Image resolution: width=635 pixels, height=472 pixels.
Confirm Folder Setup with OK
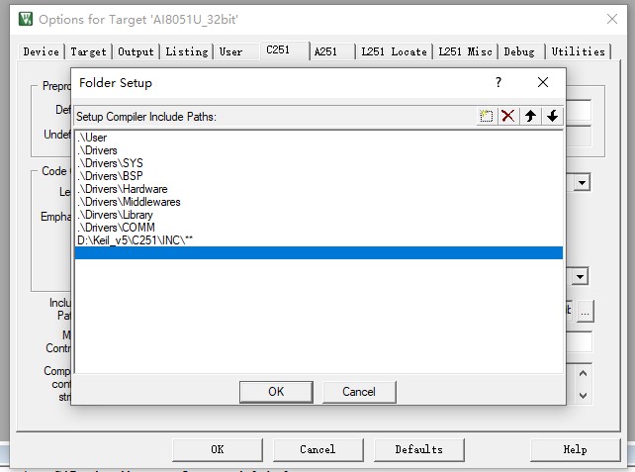tap(276, 392)
